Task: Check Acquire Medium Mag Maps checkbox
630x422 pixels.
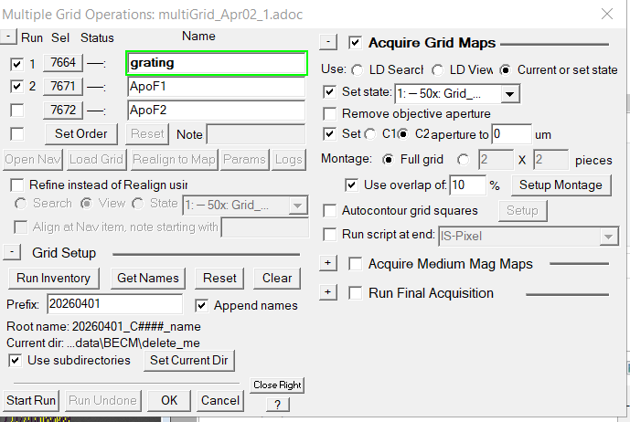Action: tap(355, 264)
